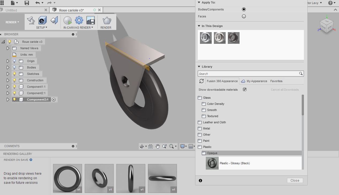
Task: Collapse the In This Design section
Action: (199, 26)
